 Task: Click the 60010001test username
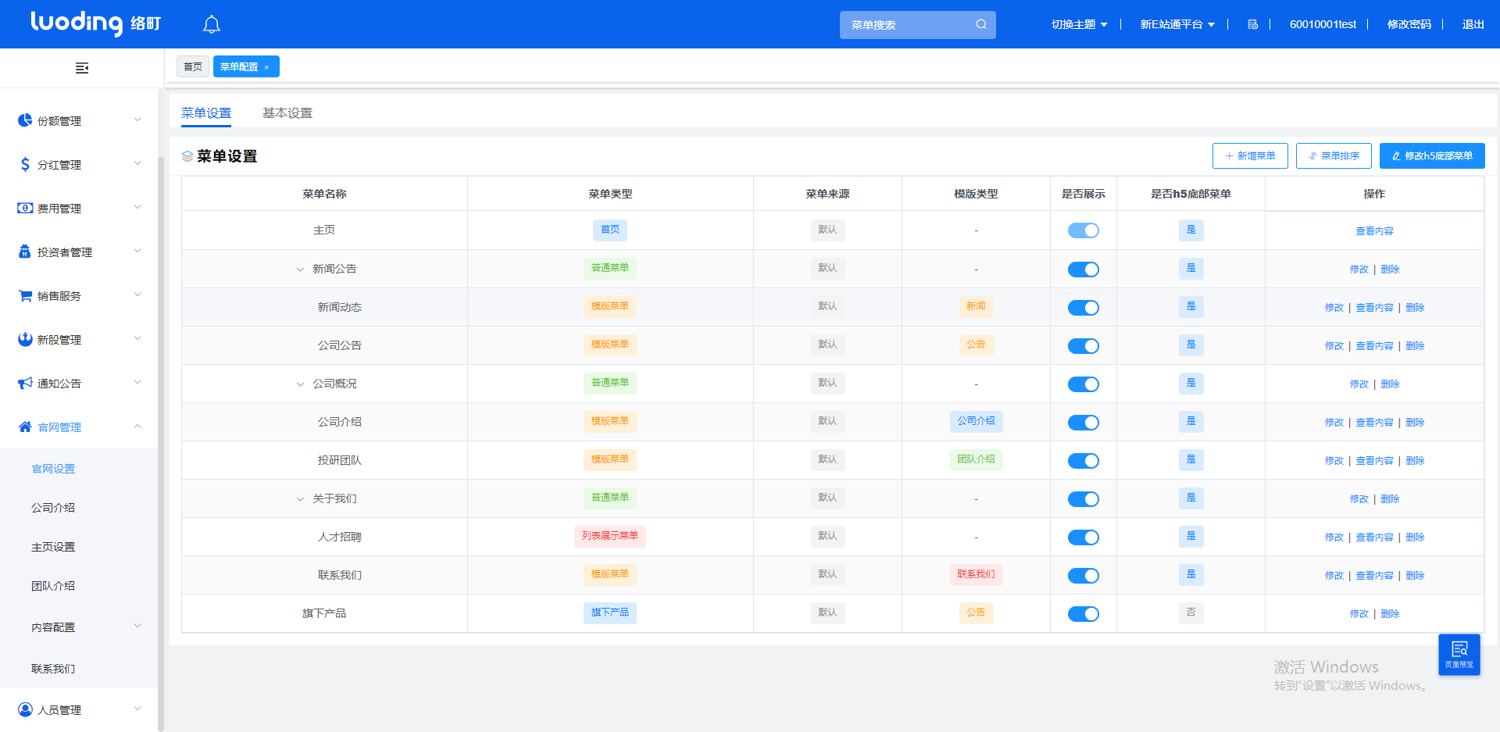(x=1323, y=24)
